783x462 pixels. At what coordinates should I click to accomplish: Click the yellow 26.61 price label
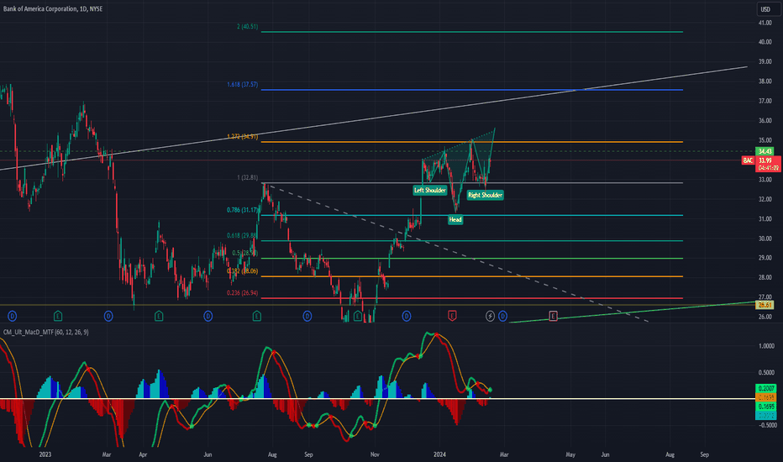tap(765, 305)
